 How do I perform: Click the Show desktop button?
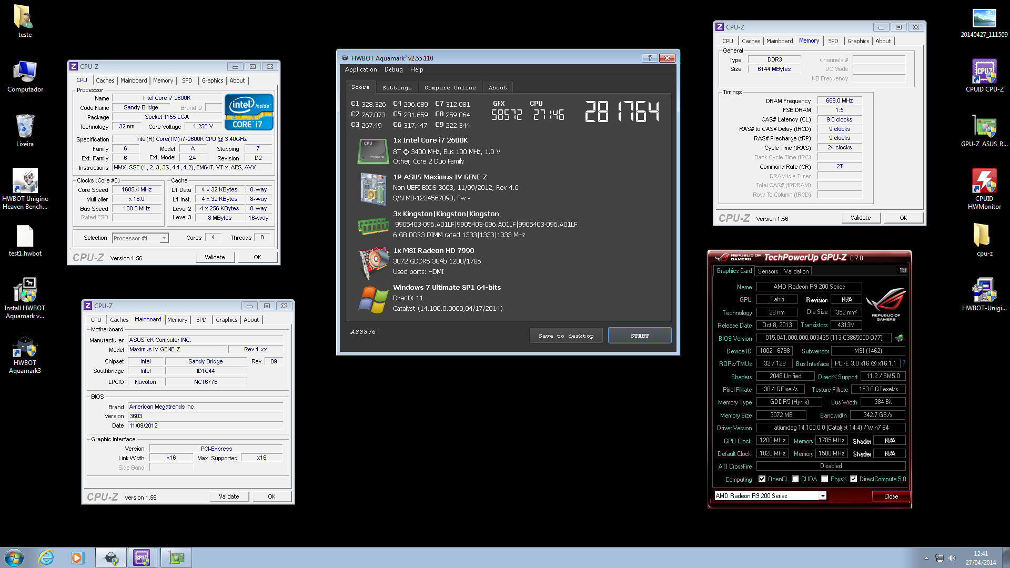click(1006, 557)
